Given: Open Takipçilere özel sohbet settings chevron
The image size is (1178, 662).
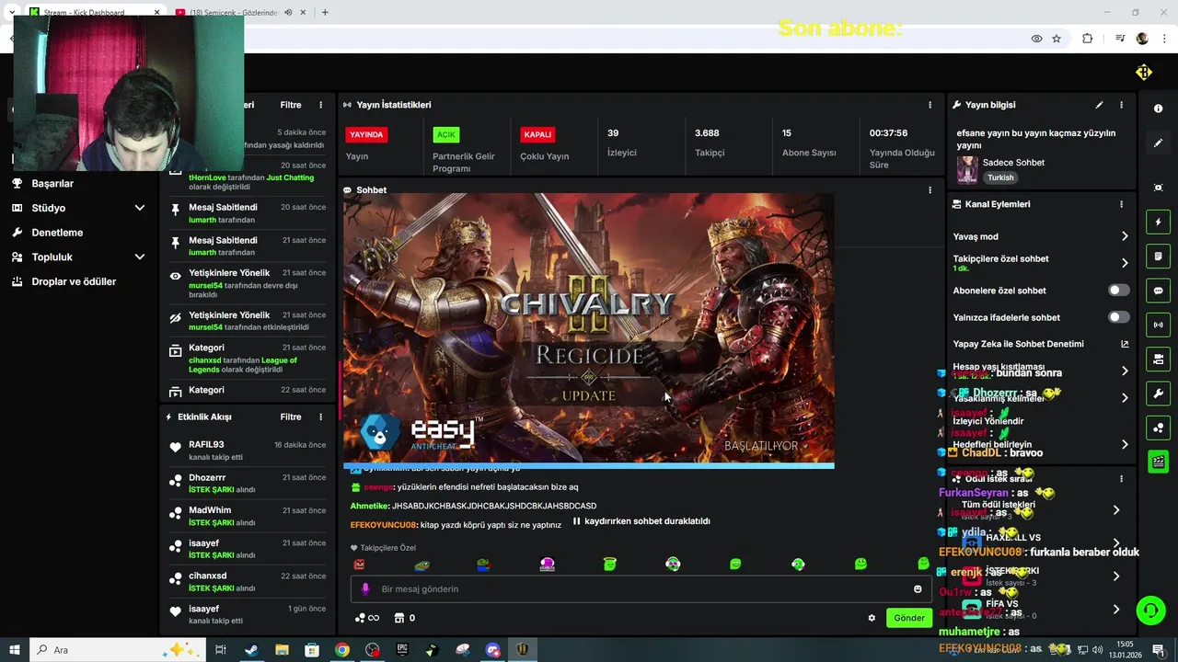Looking at the screenshot, I should pos(1125,263).
